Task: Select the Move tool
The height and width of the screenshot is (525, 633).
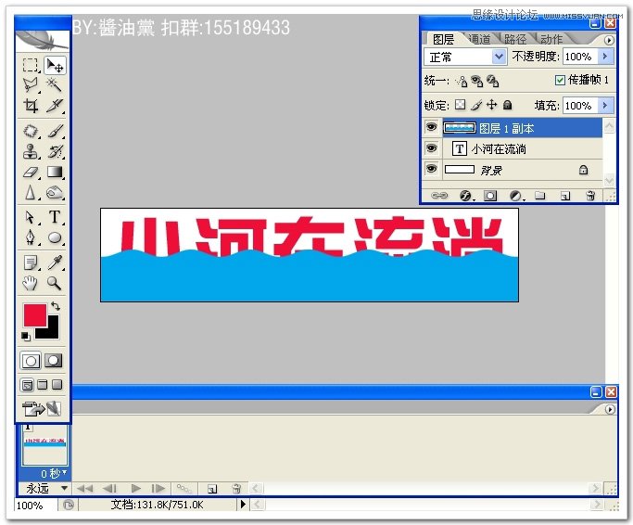Action: (x=55, y=65)
